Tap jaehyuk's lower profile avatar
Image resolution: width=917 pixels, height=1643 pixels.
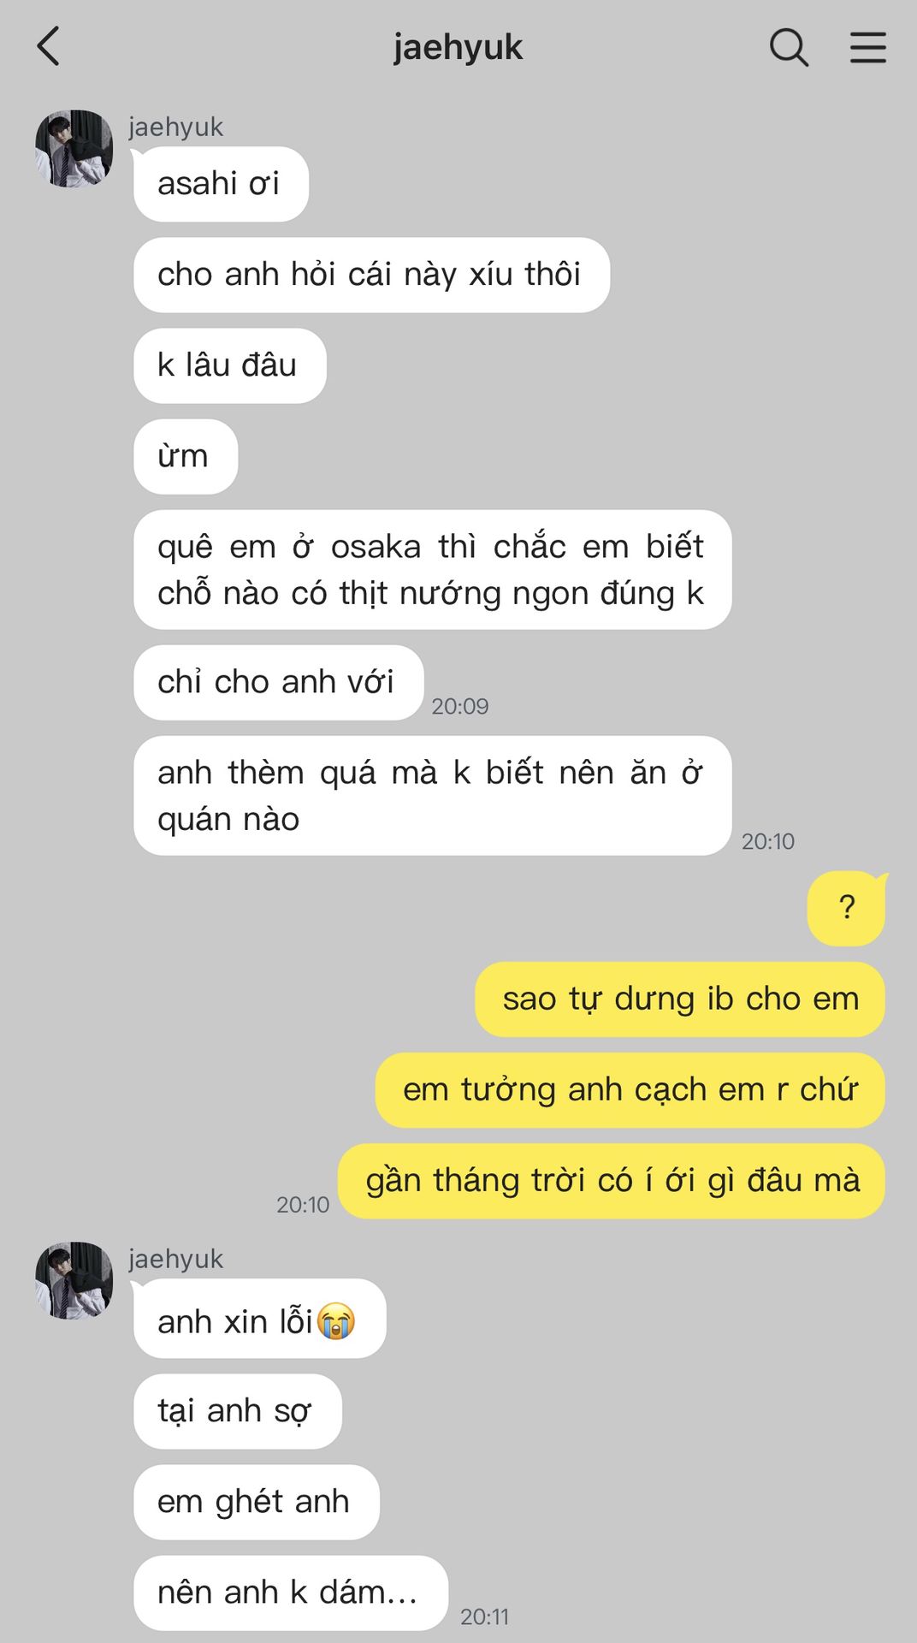(74, 1280)
